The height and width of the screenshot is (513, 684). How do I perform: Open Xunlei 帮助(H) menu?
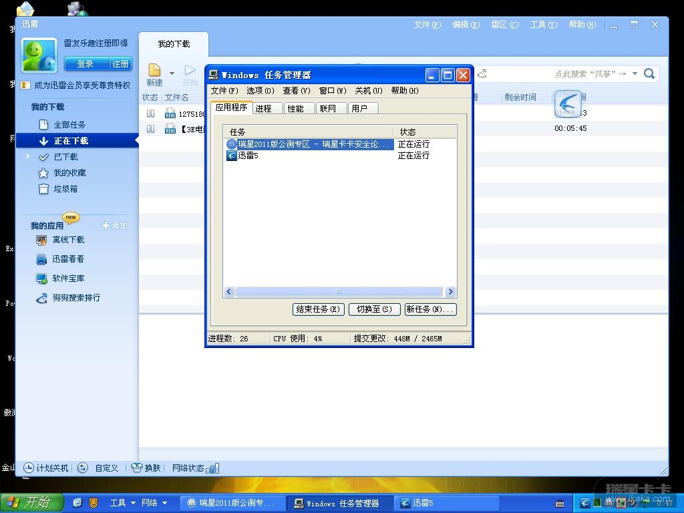coord(582,25)
